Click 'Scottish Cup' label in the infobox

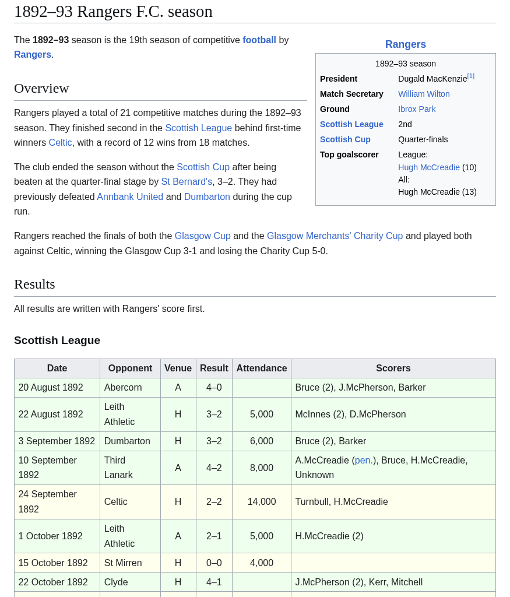345,139
